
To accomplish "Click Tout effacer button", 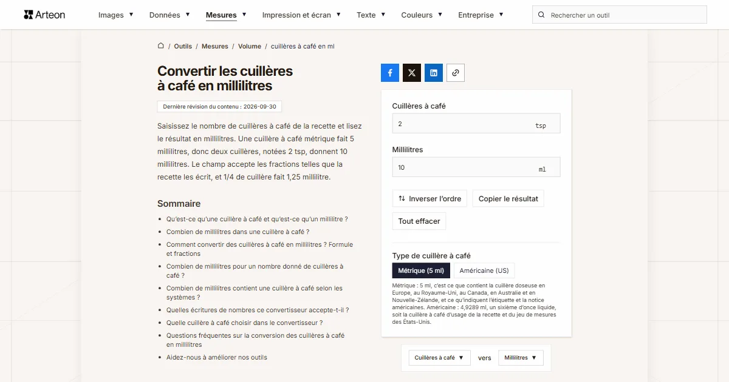I will tap(419, 221).
